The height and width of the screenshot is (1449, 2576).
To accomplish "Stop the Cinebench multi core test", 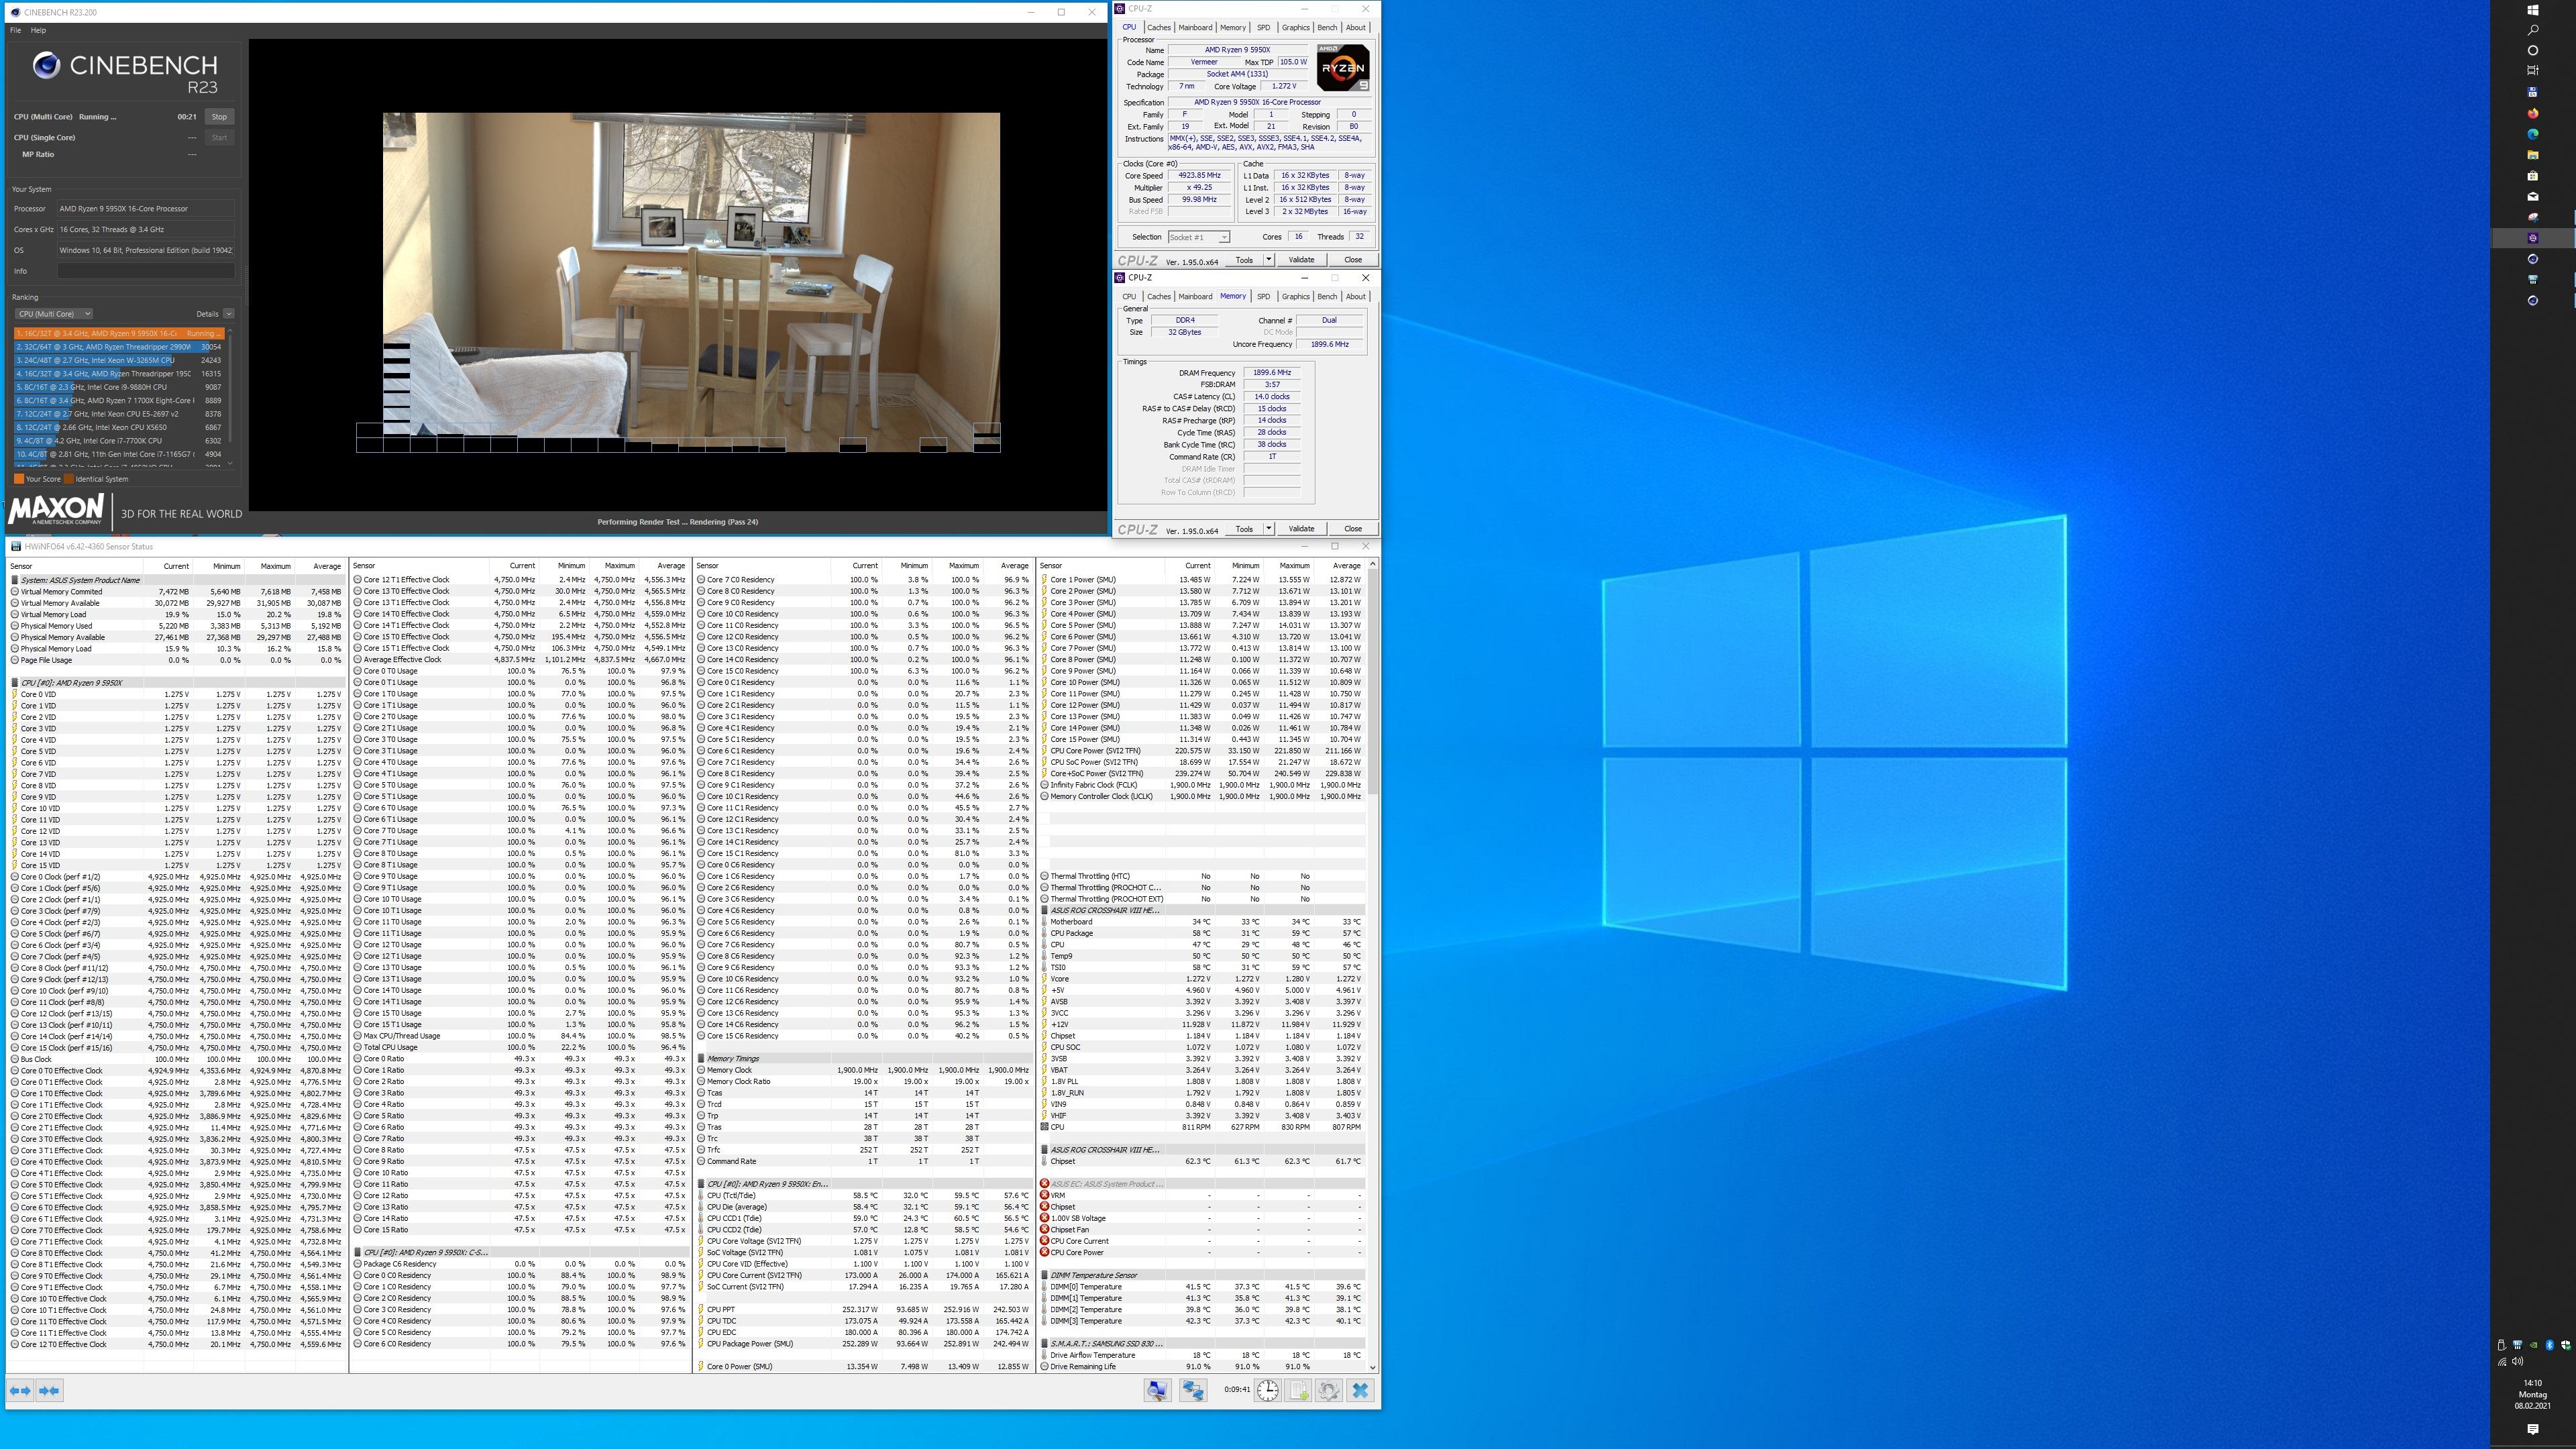I will coord(219,117).
